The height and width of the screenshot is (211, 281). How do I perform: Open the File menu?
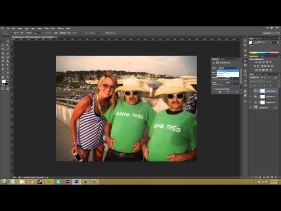point(8,29)
